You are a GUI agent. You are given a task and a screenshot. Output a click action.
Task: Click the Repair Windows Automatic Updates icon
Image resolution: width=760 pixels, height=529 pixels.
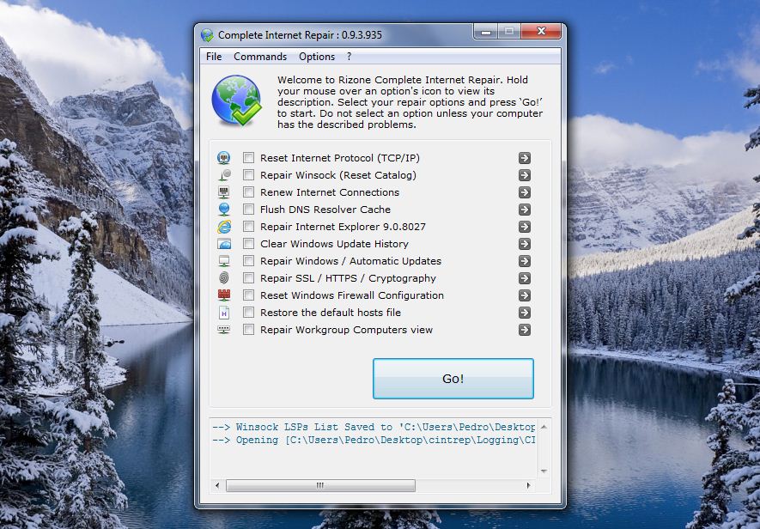223,261
